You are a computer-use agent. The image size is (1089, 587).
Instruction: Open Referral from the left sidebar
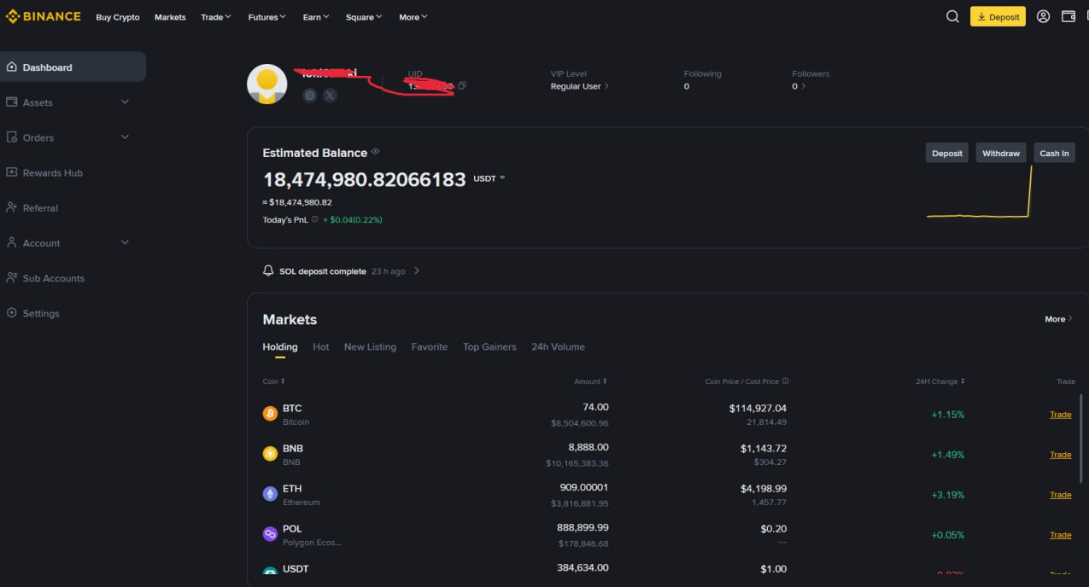(40, 207)
